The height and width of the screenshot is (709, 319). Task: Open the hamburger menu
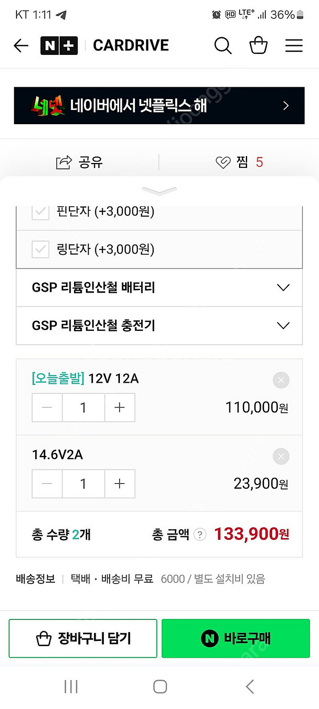[x=294, y=46]
